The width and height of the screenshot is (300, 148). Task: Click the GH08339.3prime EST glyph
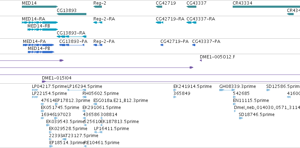[x=227, y=90]
